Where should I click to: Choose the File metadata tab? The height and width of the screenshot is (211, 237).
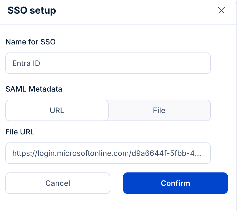[159, 110]
